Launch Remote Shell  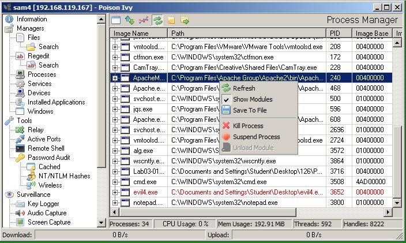46,148
